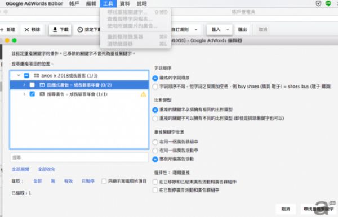338x217 pixels.
Task: Click the 全部展開 link
Action: click(20, 169)
